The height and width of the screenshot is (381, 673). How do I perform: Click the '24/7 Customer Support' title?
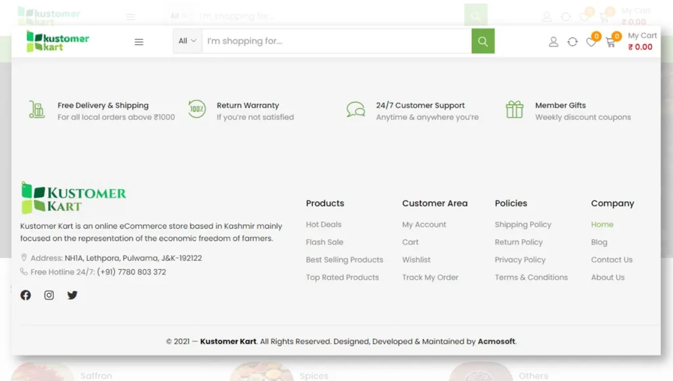click(x=420, y=105)
